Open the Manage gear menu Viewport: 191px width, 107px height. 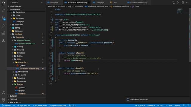3,100
